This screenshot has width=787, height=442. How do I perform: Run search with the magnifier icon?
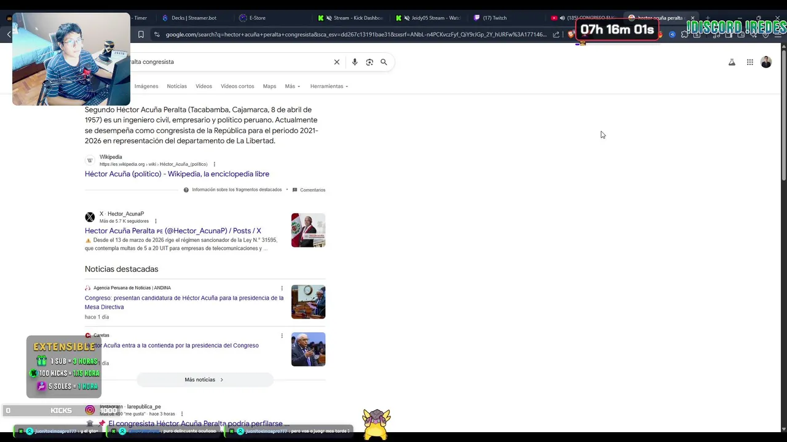coord(384,62)
